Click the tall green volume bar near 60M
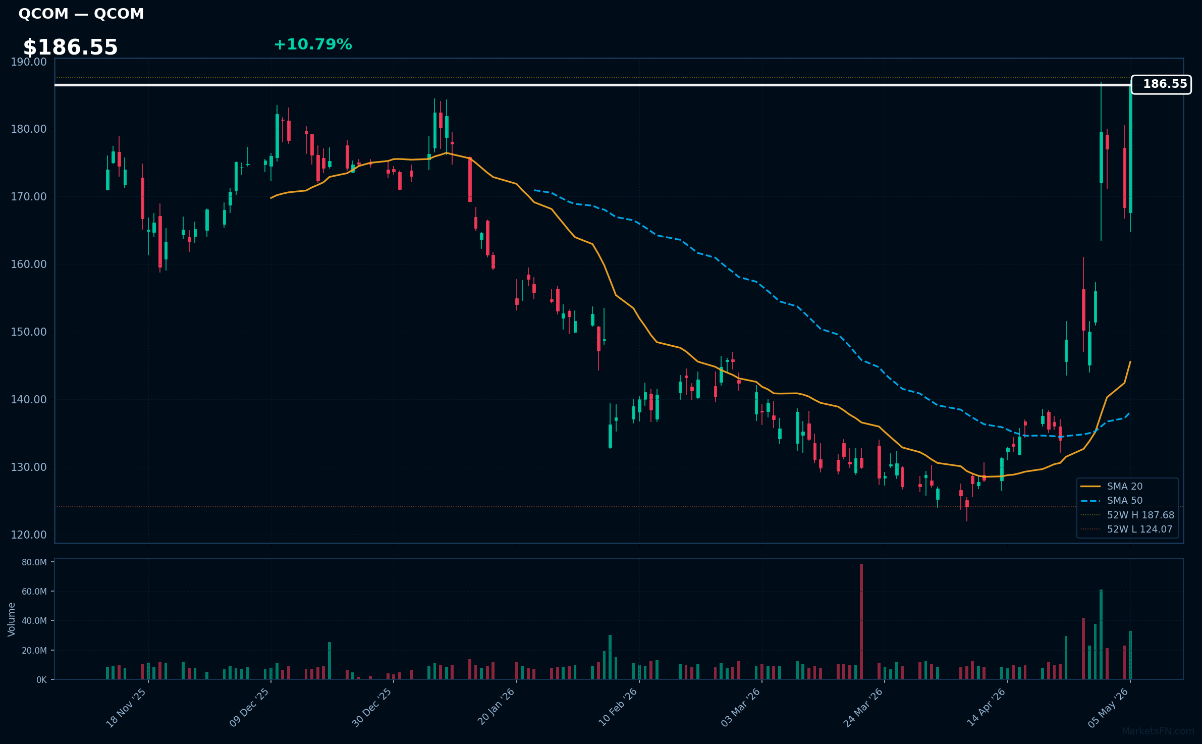Image resolution: width=1202 pixels, height=744 pixels. 1101,634
